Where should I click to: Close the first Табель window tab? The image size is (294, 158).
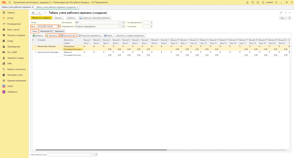tap(32, 7)
